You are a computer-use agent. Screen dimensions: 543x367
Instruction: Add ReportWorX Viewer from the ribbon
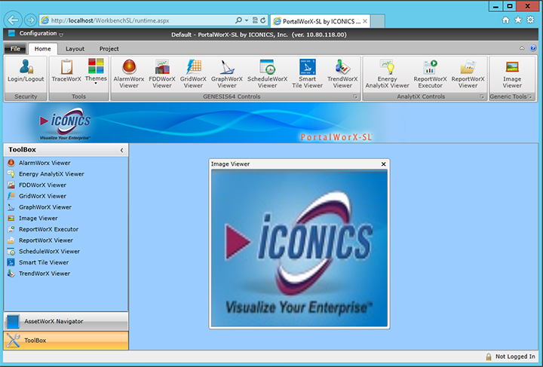pos(468,74)
